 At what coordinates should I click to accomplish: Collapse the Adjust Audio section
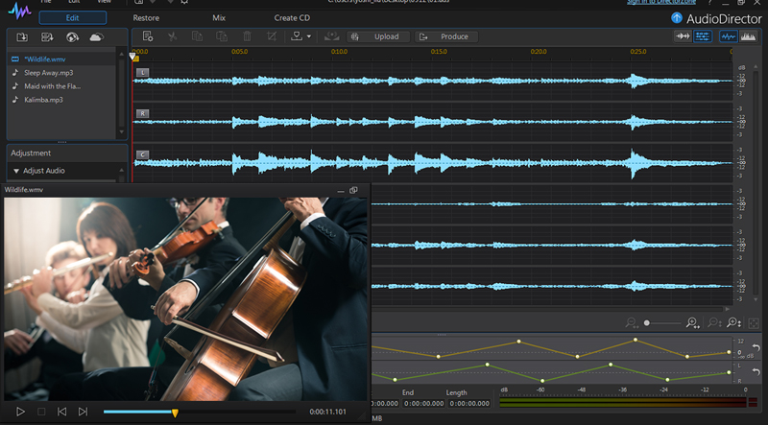16,171
